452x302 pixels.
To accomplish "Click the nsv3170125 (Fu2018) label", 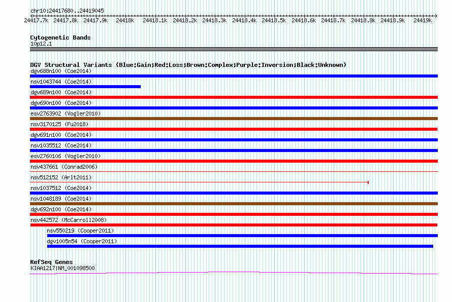I will point(59,124).
